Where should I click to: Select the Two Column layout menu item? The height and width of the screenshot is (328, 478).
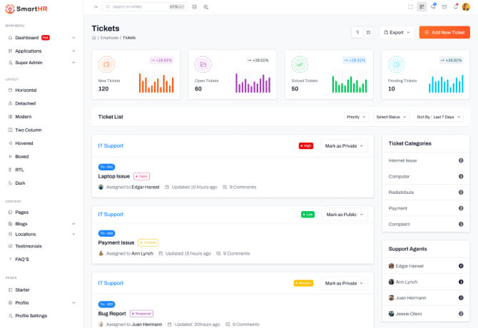pos(29,130)
